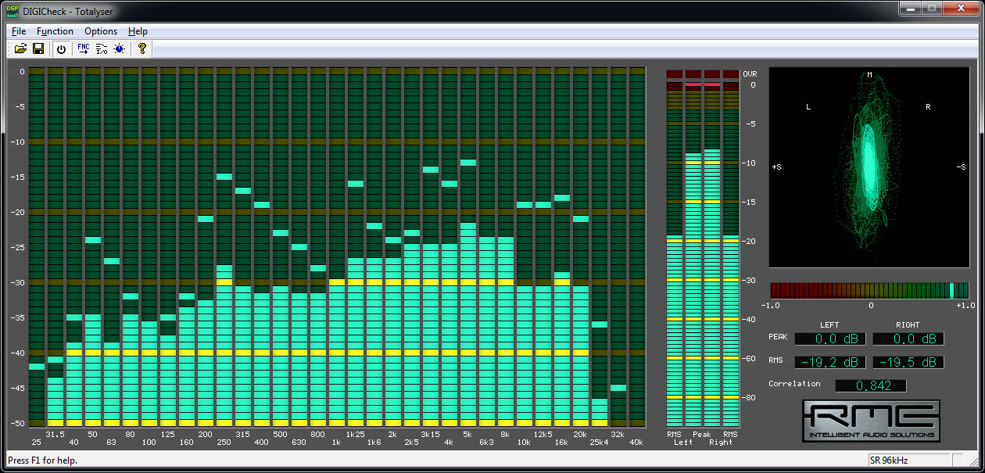Open a file using the folder icon
The image size is (985, 473).
pos(20,49)
